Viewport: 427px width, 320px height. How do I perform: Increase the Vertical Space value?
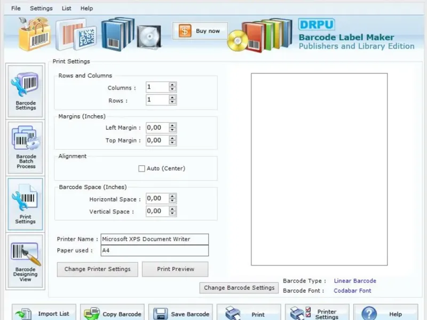coord(172,209)
